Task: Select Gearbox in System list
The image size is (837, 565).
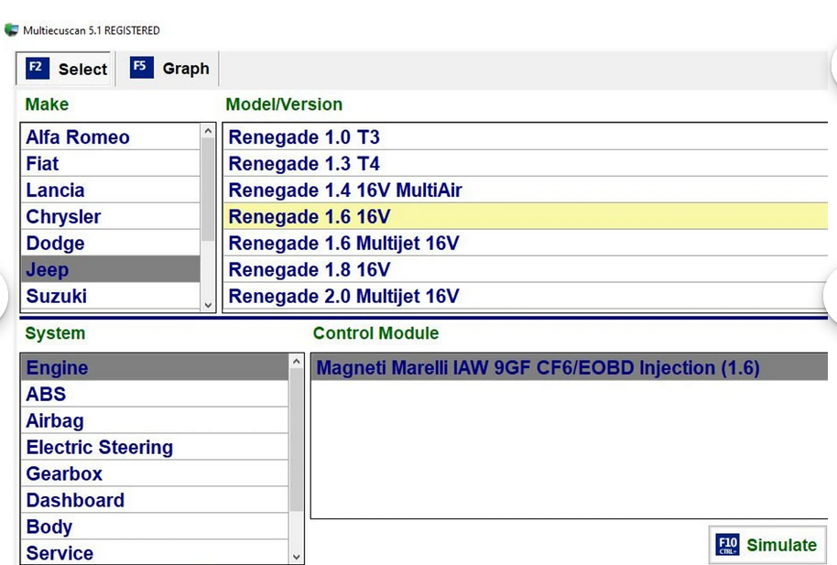Action: (x=155, y=473)
